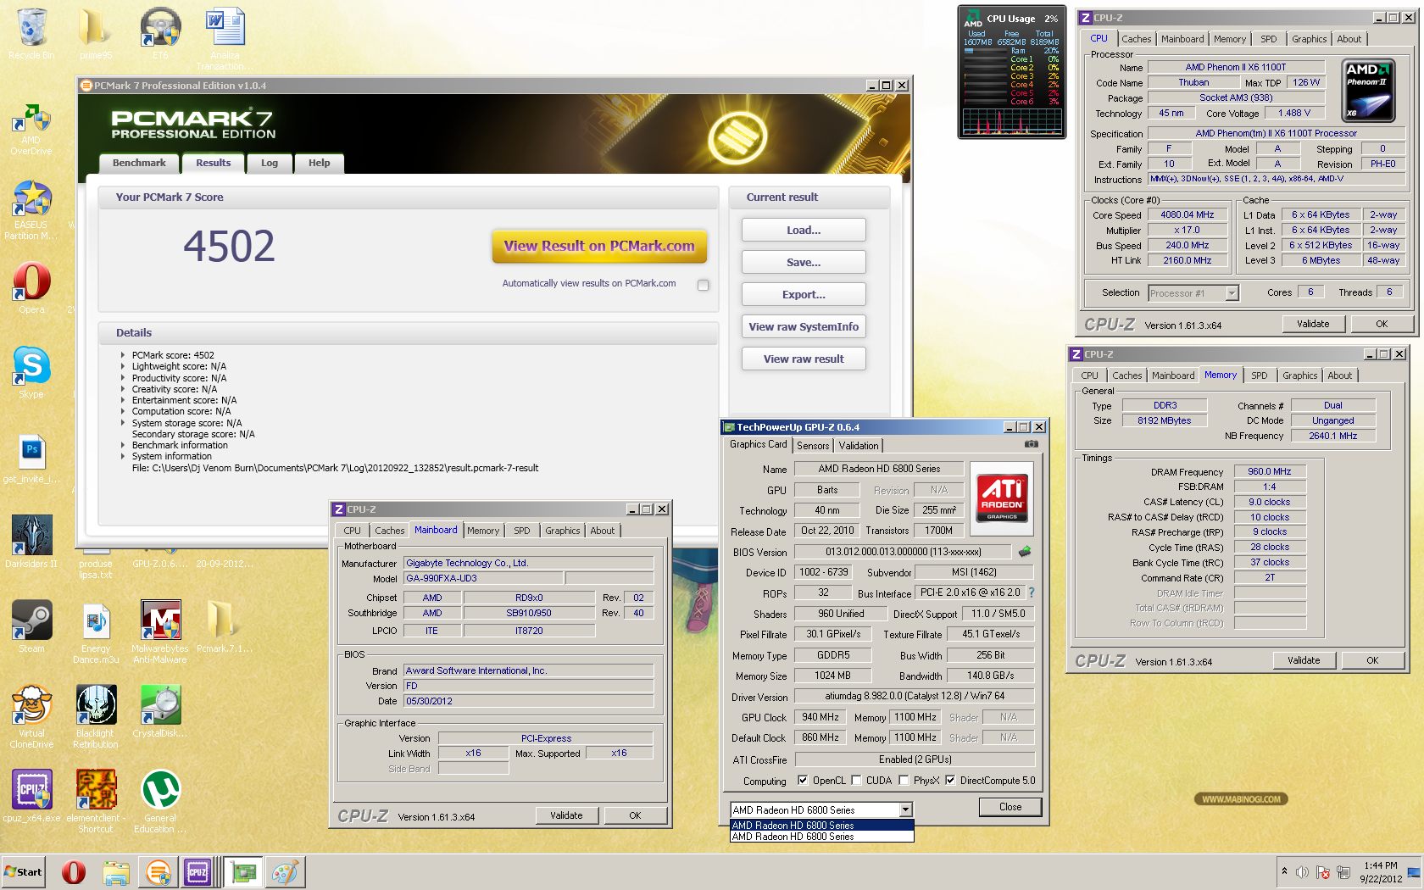Click GPU-Z BIOS save chip icon

click(x=1025, y=552)
